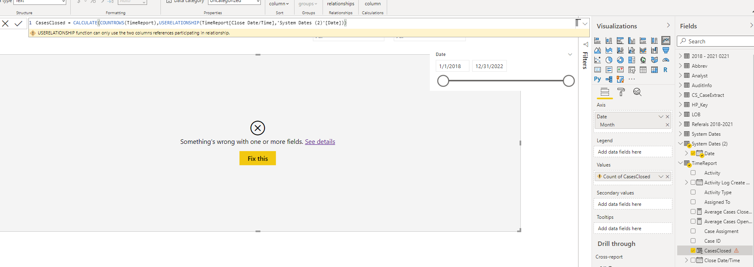
Task: Select the Python visual
Action: 597,79
